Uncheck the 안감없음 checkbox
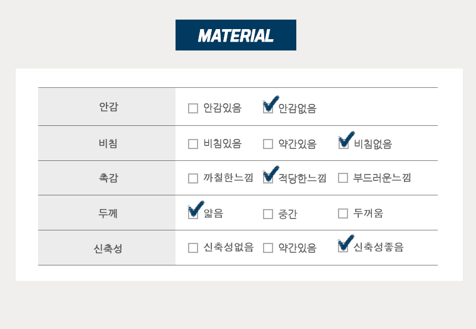 (x=268, y=109)
